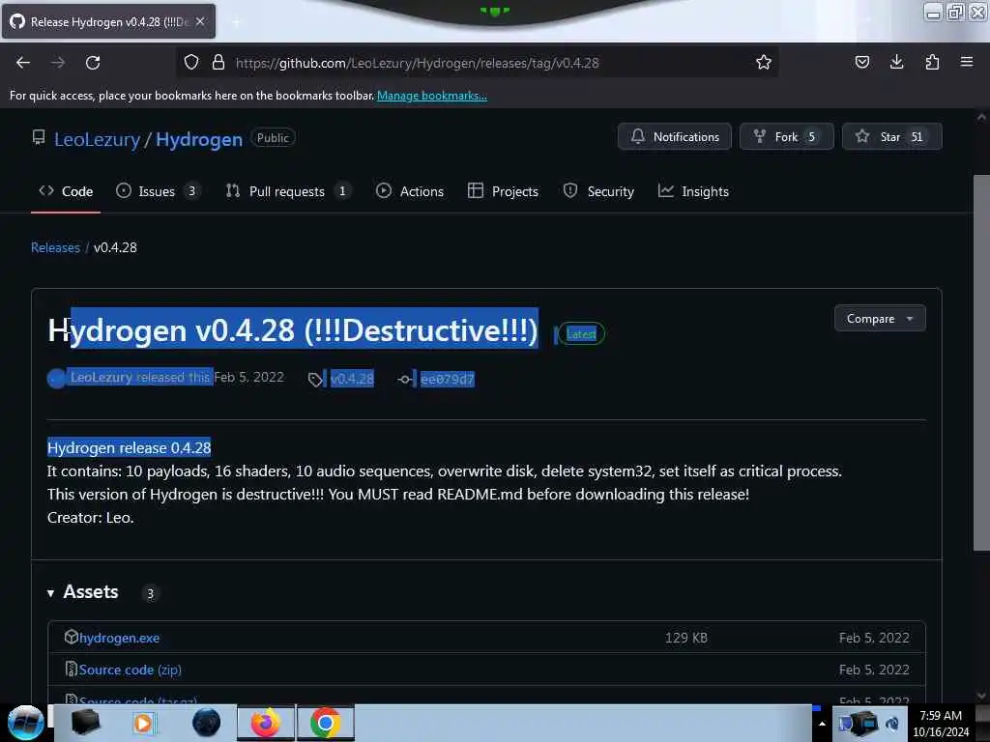Open the Releases breadcrumb link

55,247
